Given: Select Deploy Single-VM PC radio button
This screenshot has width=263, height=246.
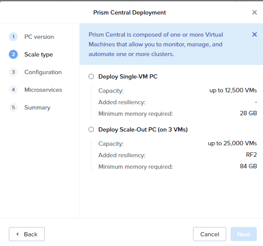Looking at the screenshot, I should pyautogui.click(x=91, y=76).
